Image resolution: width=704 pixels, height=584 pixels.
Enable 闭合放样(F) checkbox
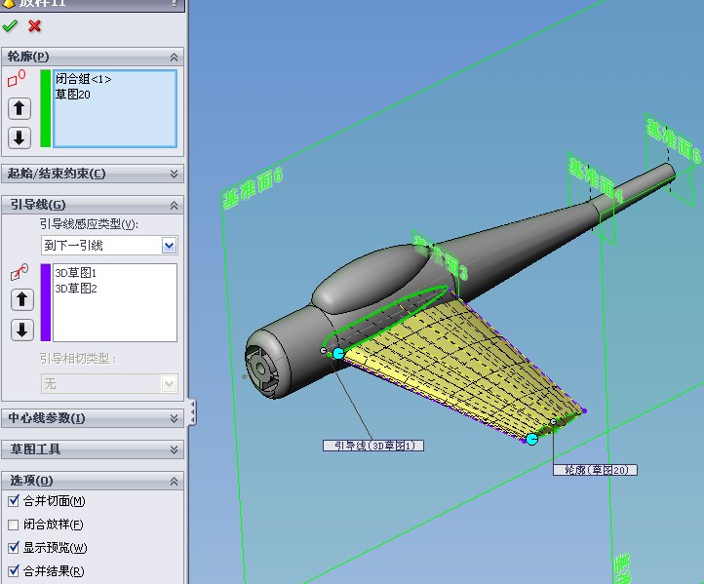[14, 525]
